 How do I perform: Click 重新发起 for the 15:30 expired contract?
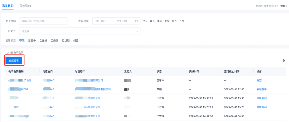[x=262, y=98]
